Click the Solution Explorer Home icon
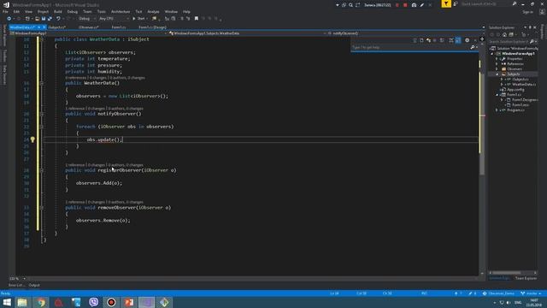Screen dimensions: 547x308 [x=504, y=34]
